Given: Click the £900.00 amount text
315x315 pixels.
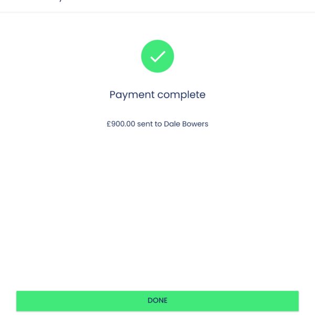Looking at the screenshot, I should tap(121, 124).
